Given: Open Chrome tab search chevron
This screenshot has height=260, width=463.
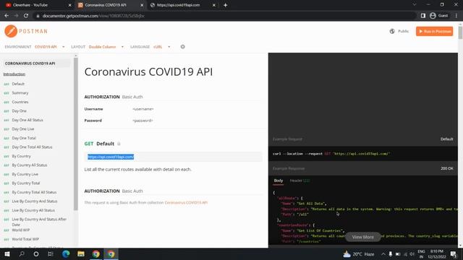Looking at the screenshot, I should (415, 5).
